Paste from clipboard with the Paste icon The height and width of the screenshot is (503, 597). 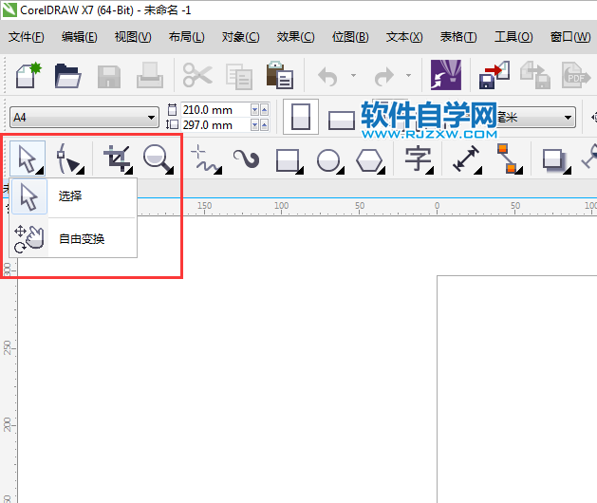point(279,75)
